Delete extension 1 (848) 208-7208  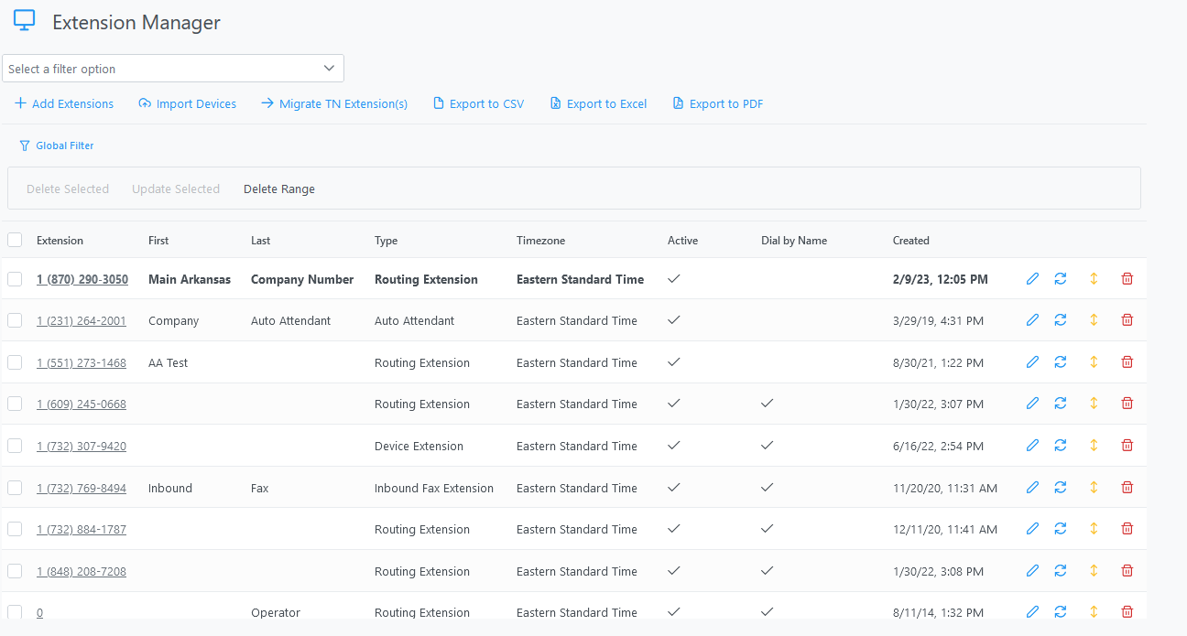1127,571
